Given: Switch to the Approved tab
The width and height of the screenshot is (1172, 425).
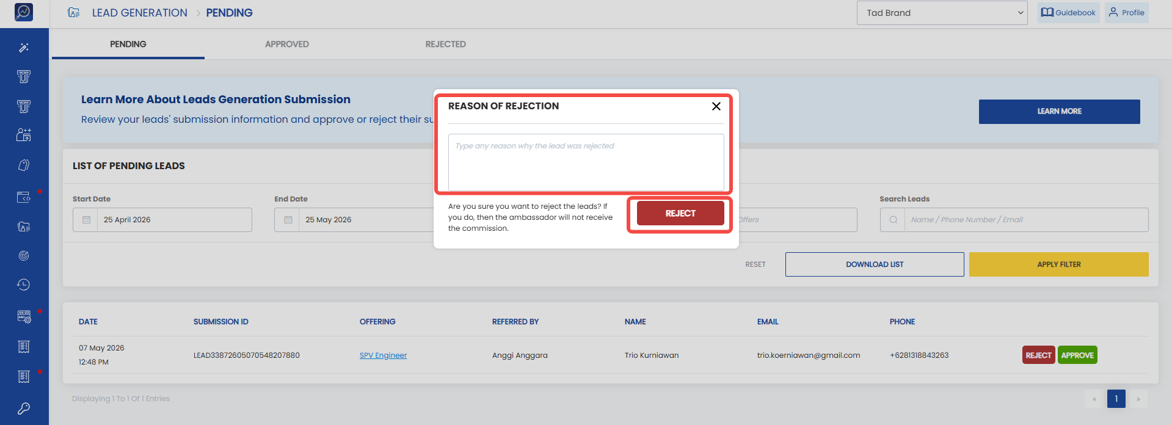Looking at the screenshot, I should click(x=287, y=44).
